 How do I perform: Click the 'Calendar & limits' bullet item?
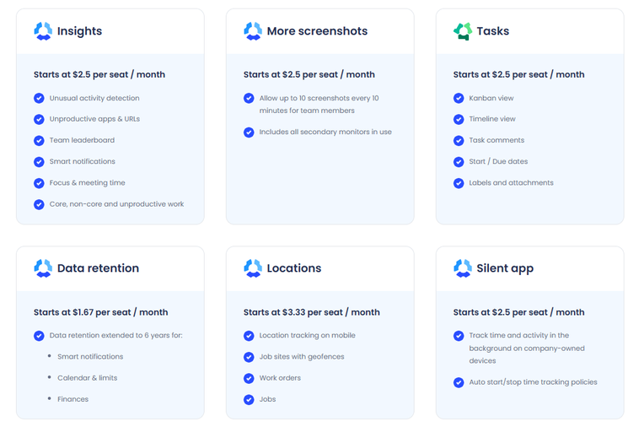pyautogui.click(x=87, y=378)
